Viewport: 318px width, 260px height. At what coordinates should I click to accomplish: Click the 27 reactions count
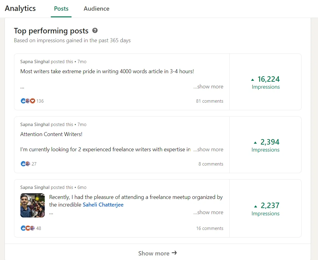(34, 164)
